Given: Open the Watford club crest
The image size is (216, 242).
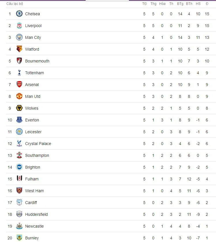Looking at the screenshot, I should [x=19, y=49].
